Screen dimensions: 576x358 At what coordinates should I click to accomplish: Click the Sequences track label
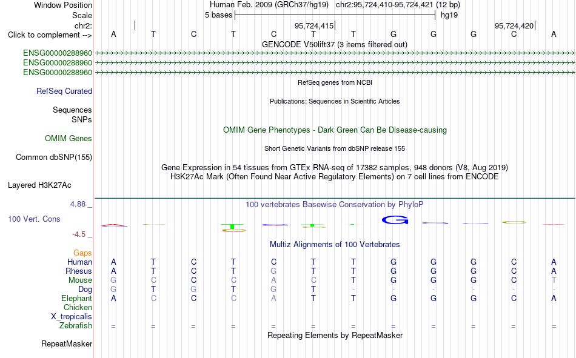tap(72, 110)
